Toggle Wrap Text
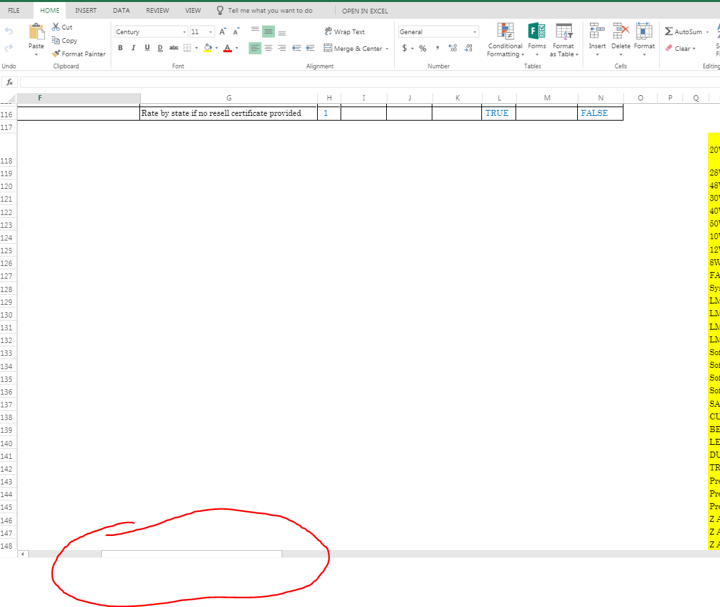 point(345,31)
